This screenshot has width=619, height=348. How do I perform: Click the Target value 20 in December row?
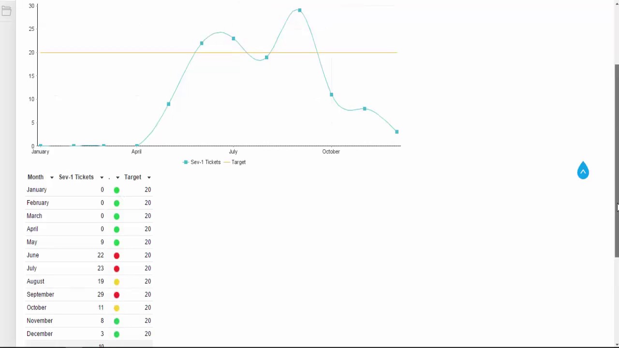(147, 333)
